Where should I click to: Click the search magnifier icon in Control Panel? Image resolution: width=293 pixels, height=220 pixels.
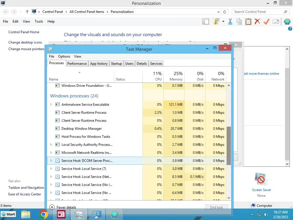[285, 12]
